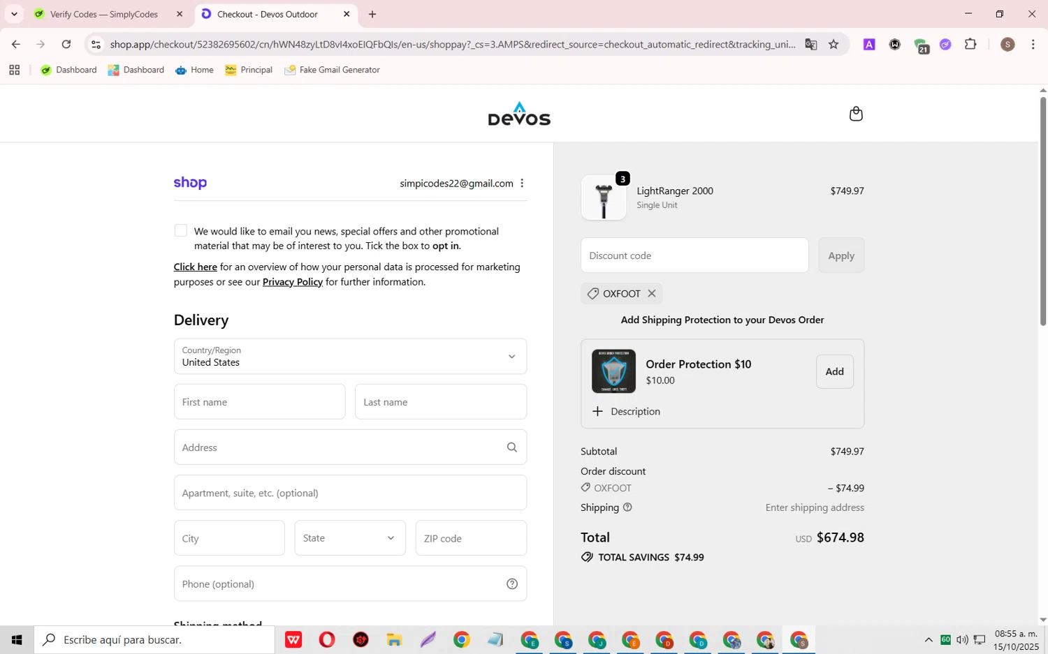Close the Verify Codes tab
The image size is (1048, 654).
pos(180,14)
